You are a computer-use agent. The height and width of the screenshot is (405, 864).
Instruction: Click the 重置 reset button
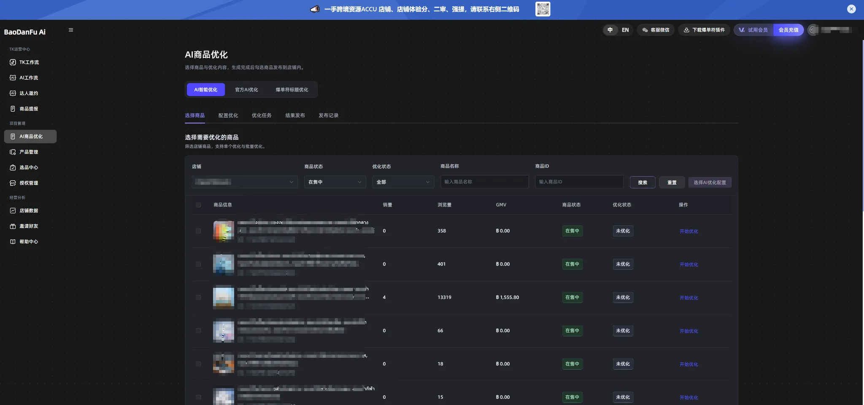click(672, 182)
